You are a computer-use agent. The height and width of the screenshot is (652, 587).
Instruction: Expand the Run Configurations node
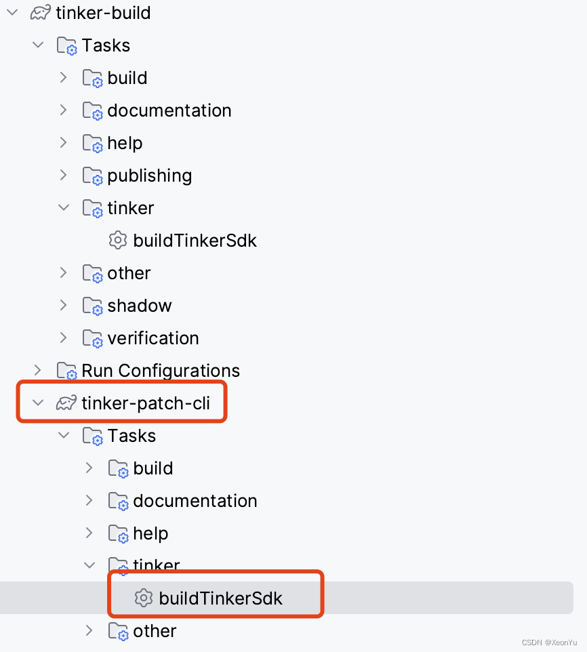tap(38, 370)
